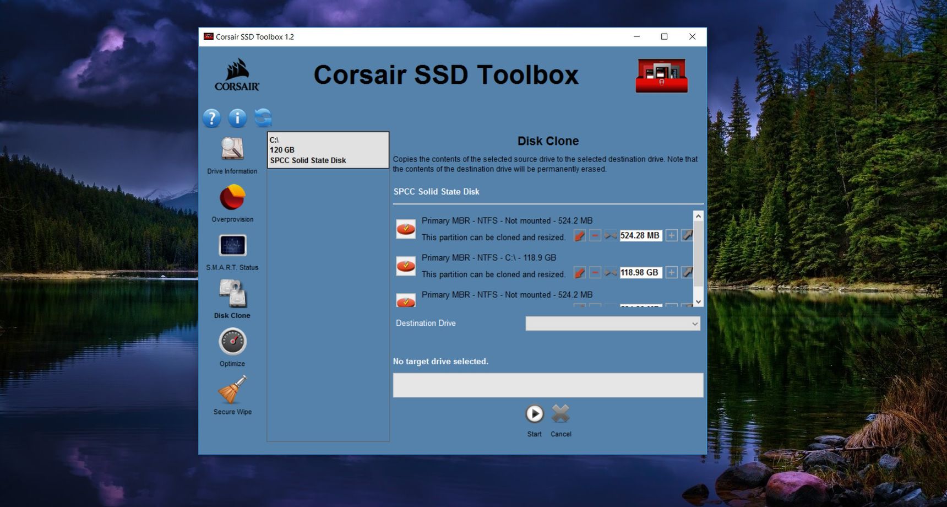The width and height of the screenshot is (947, 507).
Task: Click gray expand arrow beside 524.28 MB
Action: [x=687, y=236]
